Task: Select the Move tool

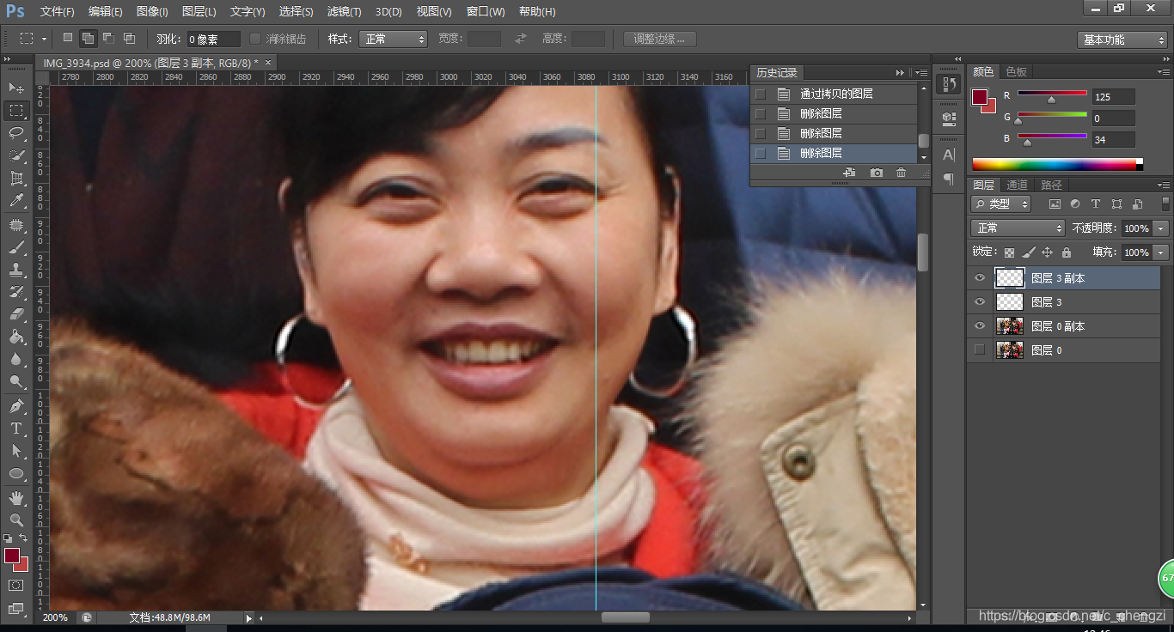Action: [16, 88]
